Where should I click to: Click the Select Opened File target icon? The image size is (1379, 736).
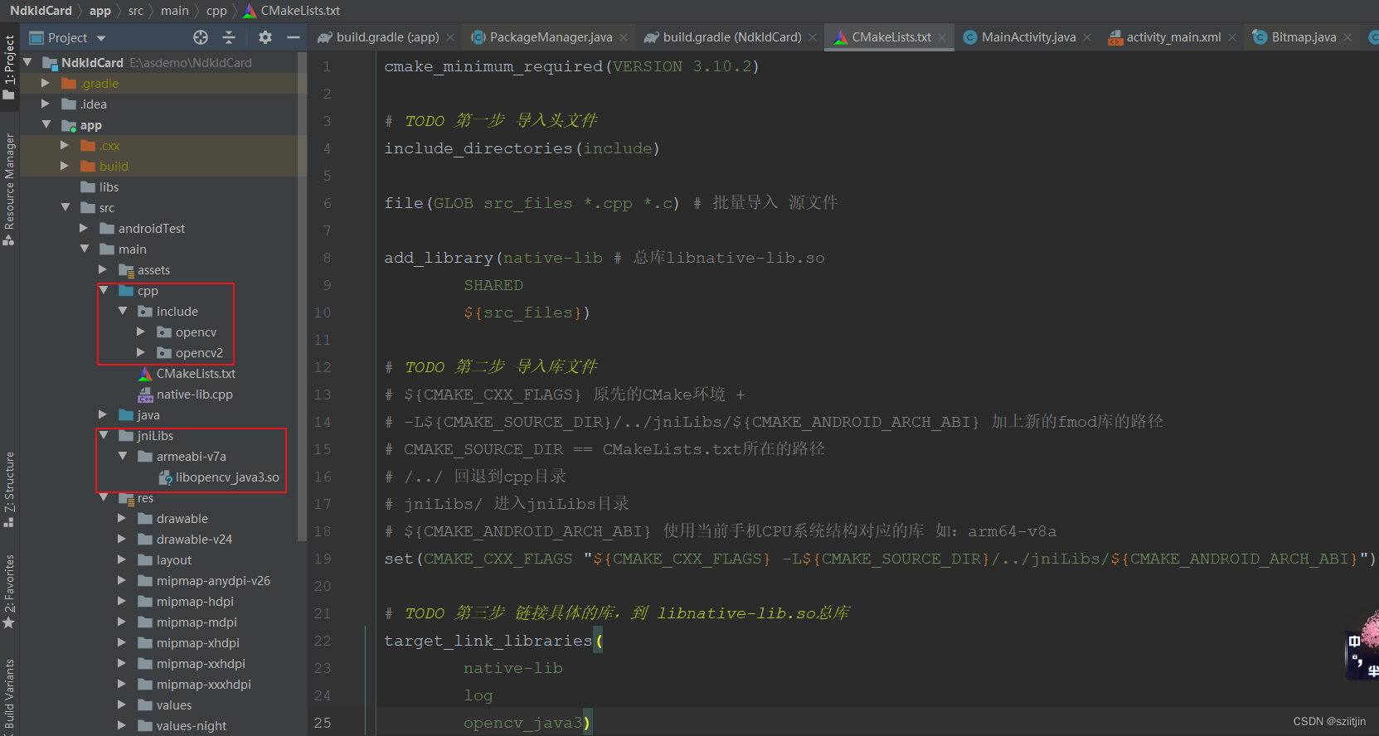pyautogui.click(x=201, y=37)
